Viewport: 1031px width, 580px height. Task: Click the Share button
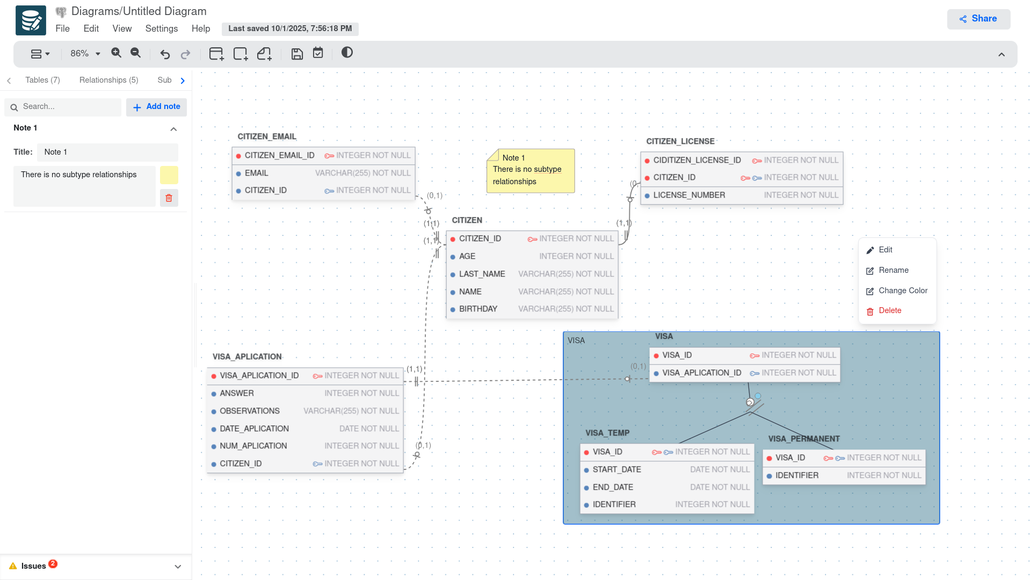(x=978, y=19)
